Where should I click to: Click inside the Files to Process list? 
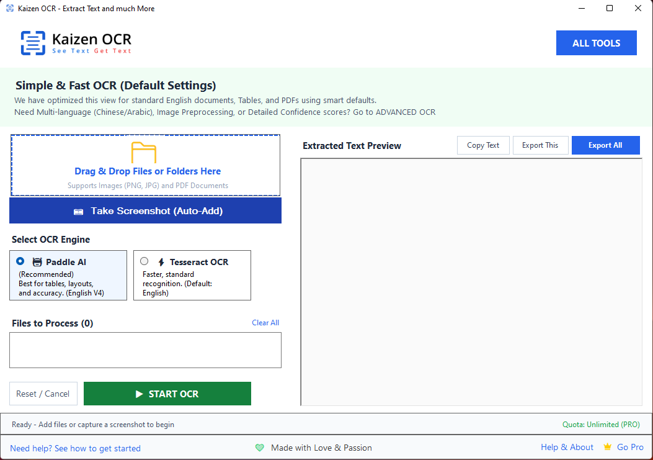pos(145,350)
